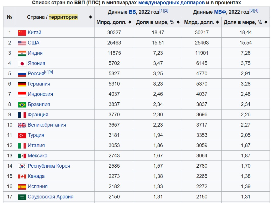
Task: Click the Italy flag icon
Action: coord(22,146)
